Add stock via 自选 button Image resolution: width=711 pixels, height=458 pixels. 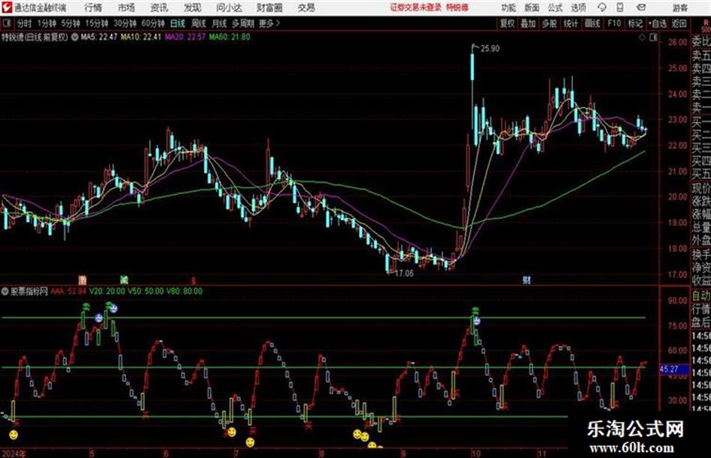coord(657,23)
